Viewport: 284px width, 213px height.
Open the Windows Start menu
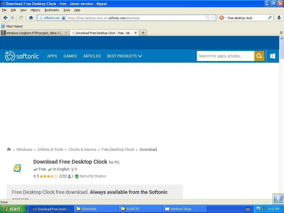(x=13, y=209)
